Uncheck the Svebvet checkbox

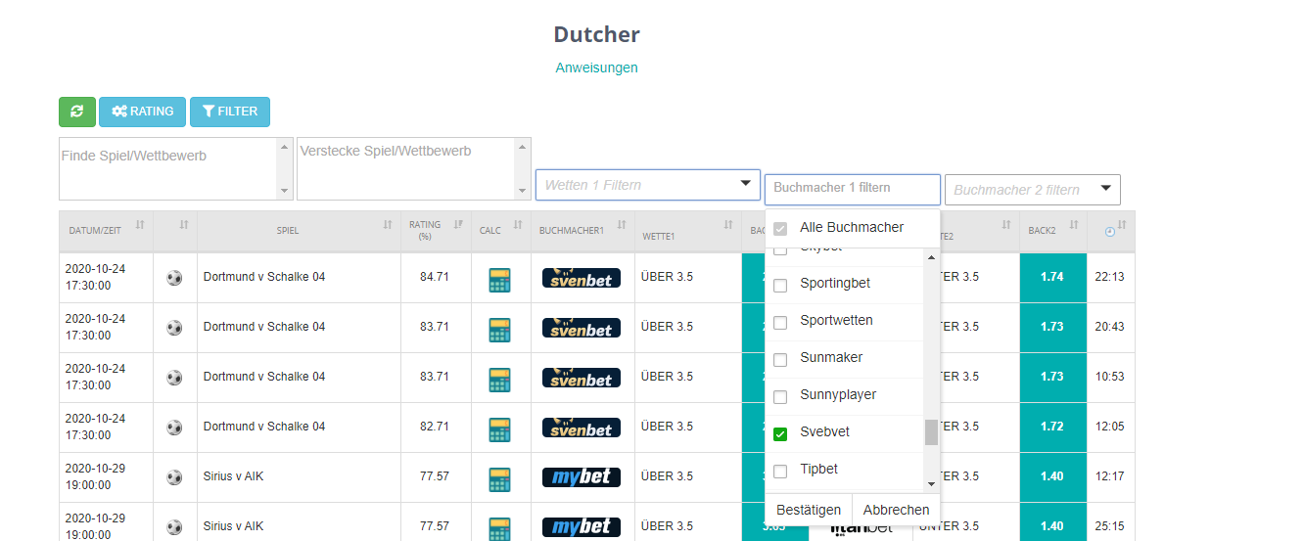[780, 434]
